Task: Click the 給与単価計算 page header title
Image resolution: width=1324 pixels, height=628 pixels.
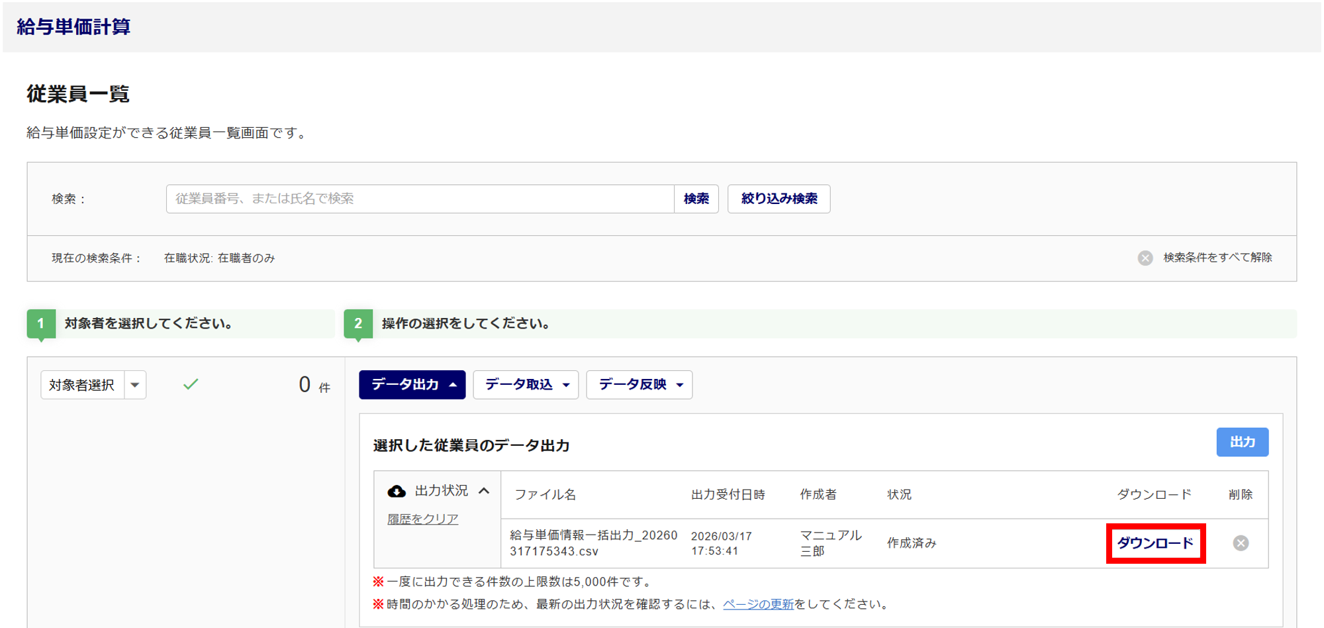Action: click(73, 26)
